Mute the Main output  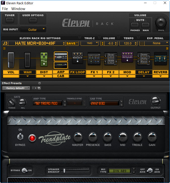tap(146, 25)
